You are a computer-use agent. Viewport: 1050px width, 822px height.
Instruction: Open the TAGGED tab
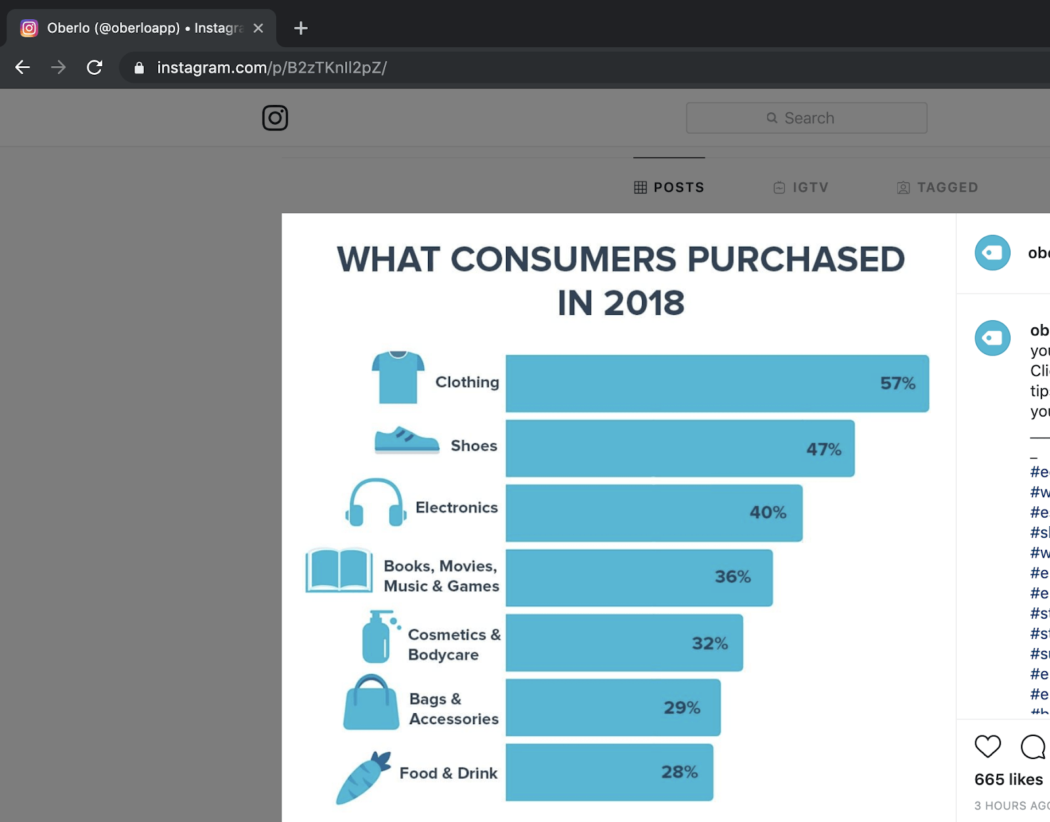pyautogui.click(x=937, y=188)
